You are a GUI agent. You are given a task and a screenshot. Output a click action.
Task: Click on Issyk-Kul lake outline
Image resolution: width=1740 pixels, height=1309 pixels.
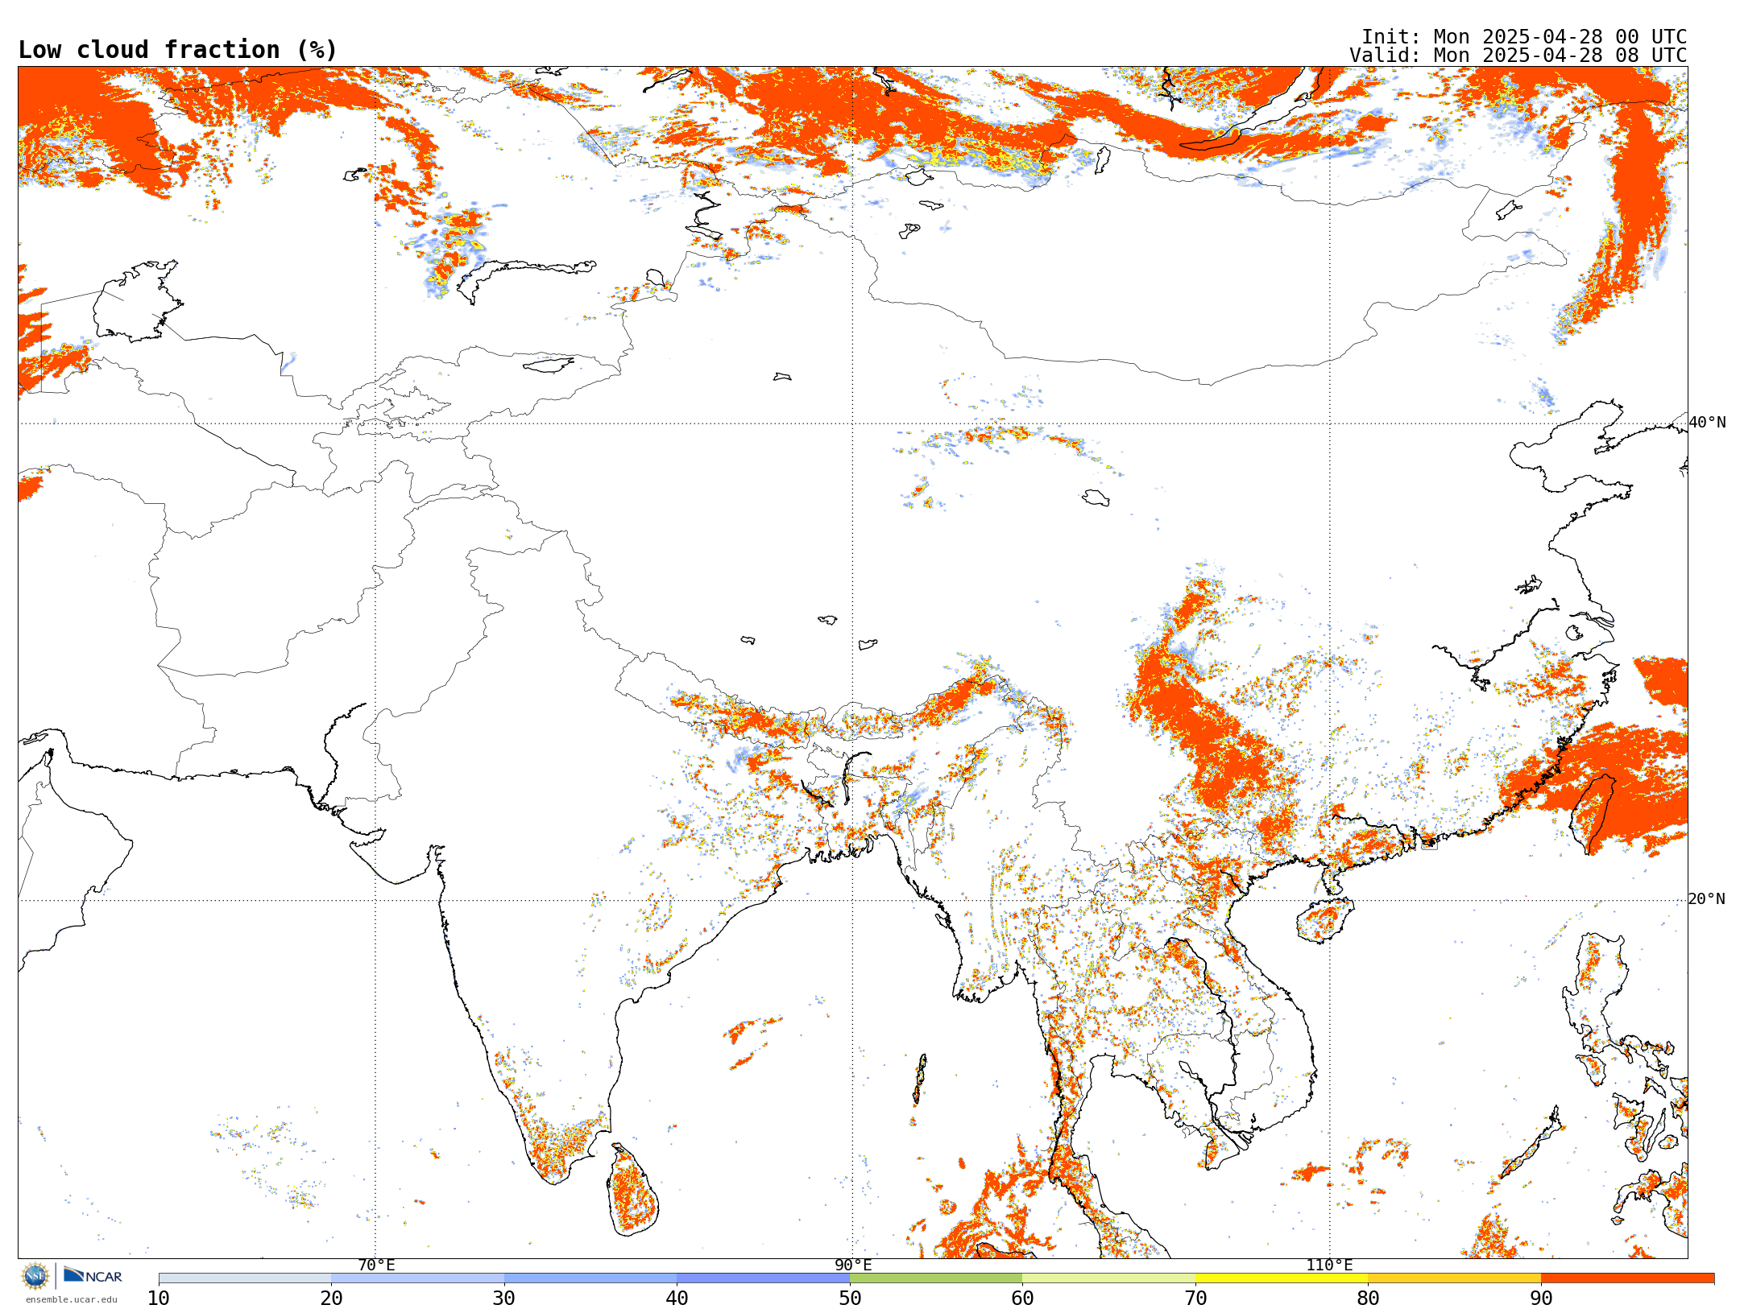coord(549,365)
